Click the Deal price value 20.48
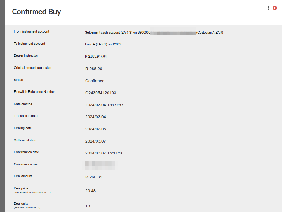The height and width of the screenshot is (212, 282). [90, 191]
